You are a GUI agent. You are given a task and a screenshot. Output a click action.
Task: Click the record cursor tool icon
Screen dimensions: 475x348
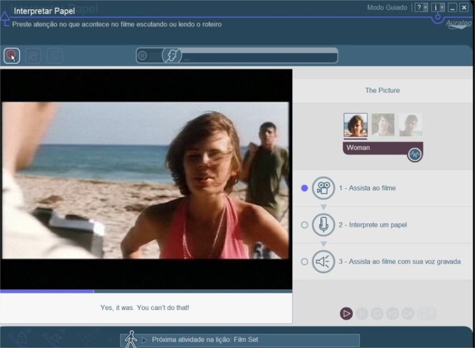[x=11, y=56]
